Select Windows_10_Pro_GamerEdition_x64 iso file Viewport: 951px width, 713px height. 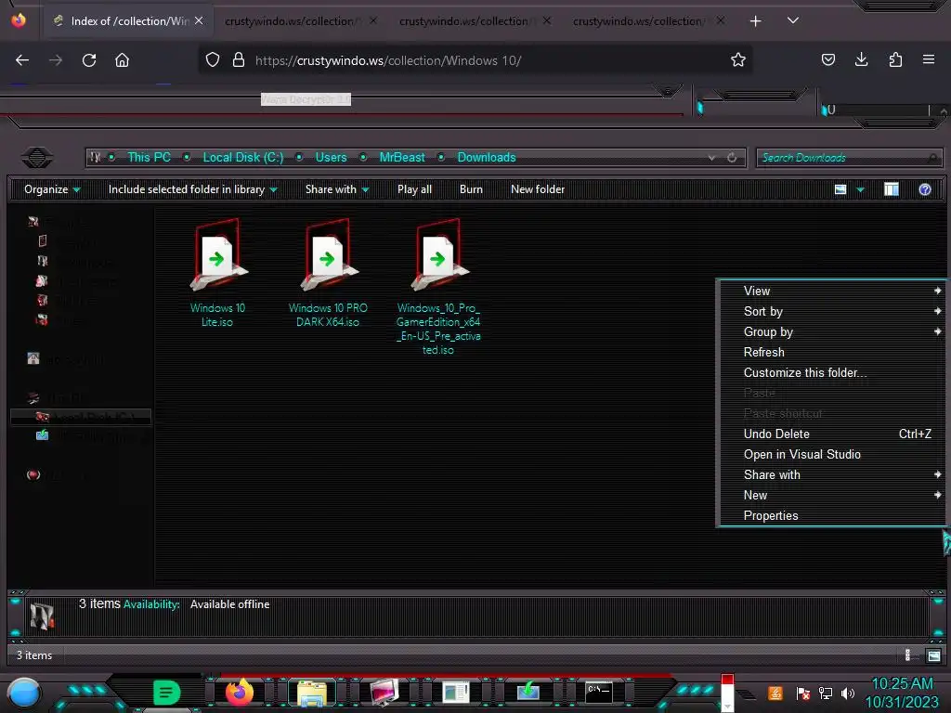tap(438, 286)
